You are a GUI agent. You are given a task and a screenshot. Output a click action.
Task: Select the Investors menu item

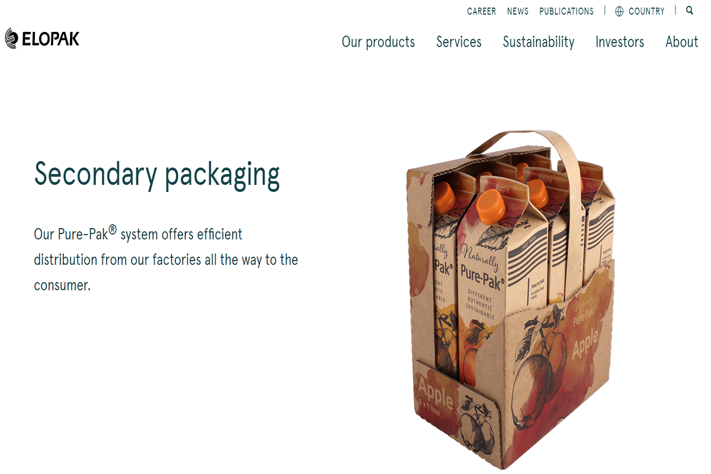620,42
